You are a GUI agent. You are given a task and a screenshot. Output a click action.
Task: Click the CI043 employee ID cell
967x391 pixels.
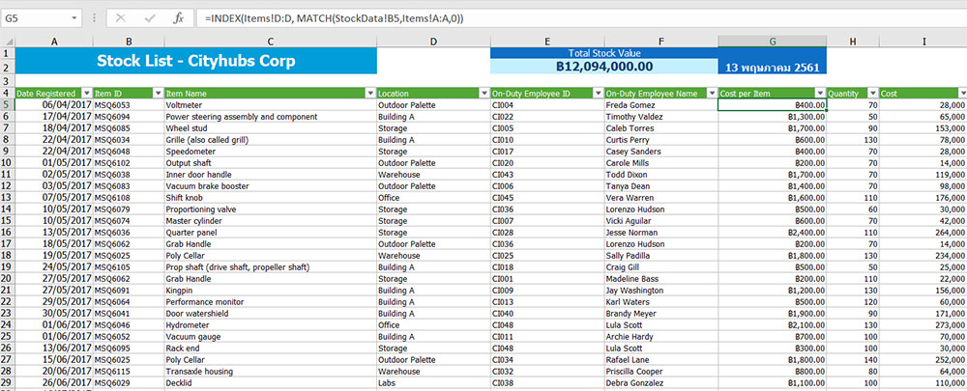point(547,174)
